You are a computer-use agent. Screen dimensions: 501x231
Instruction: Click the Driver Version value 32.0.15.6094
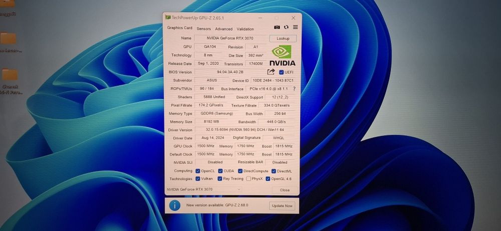point(245,130)
